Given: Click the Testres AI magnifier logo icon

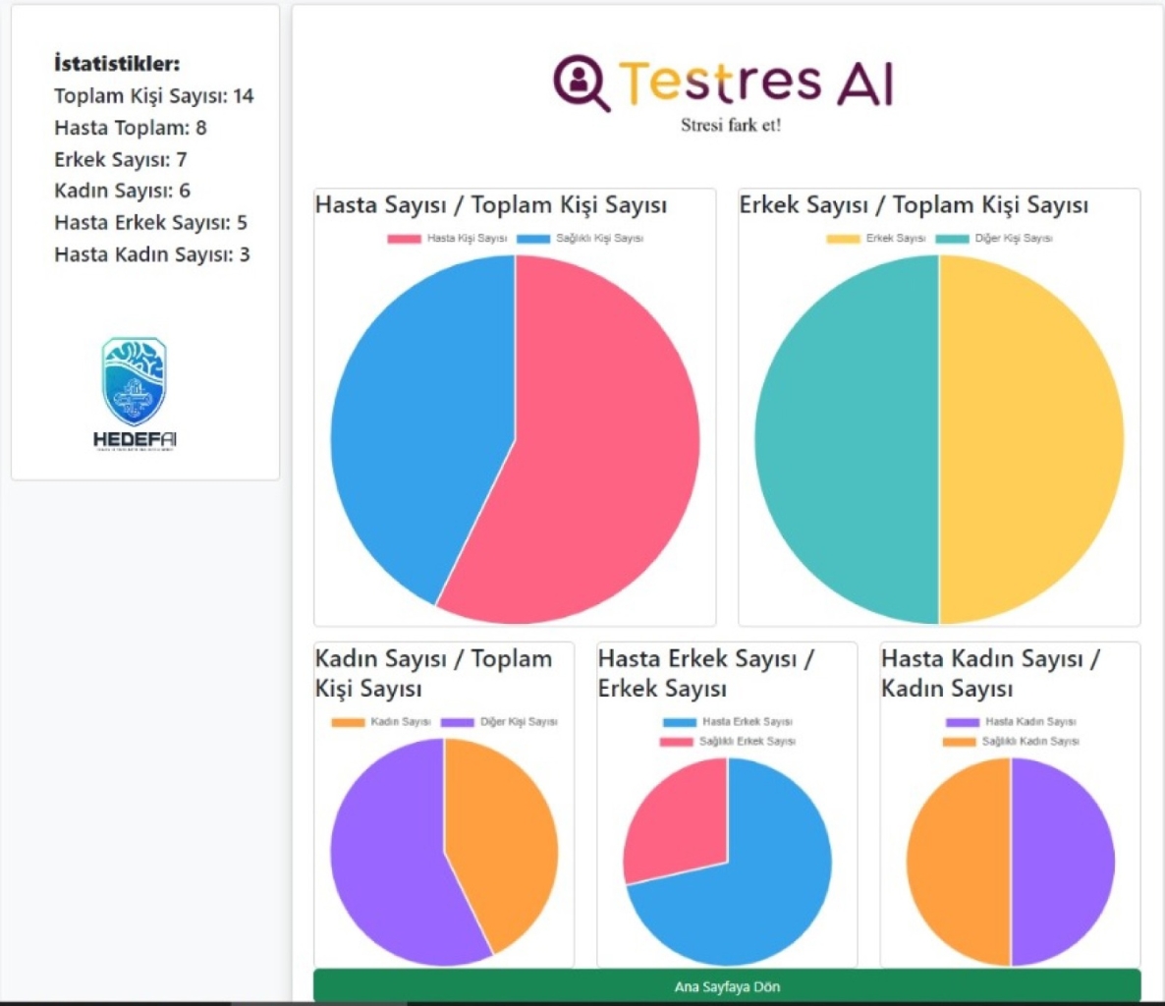Looking at the screenshot, I should coord(582,84).
